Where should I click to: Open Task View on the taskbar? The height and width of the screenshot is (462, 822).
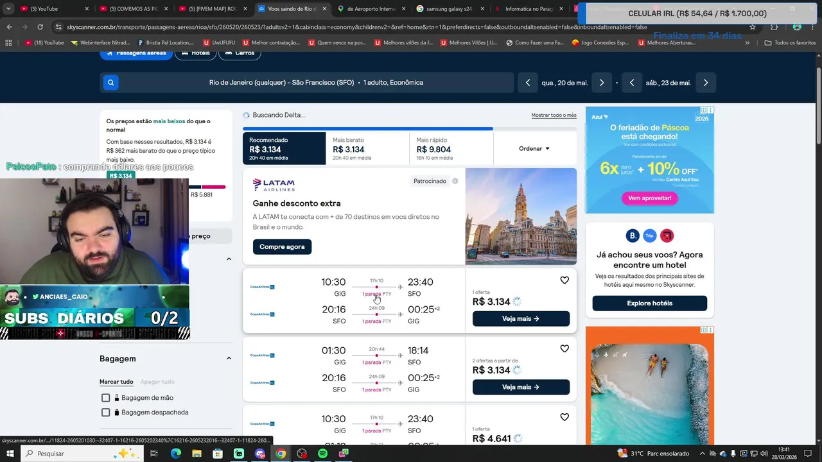(x=154, y=454)
